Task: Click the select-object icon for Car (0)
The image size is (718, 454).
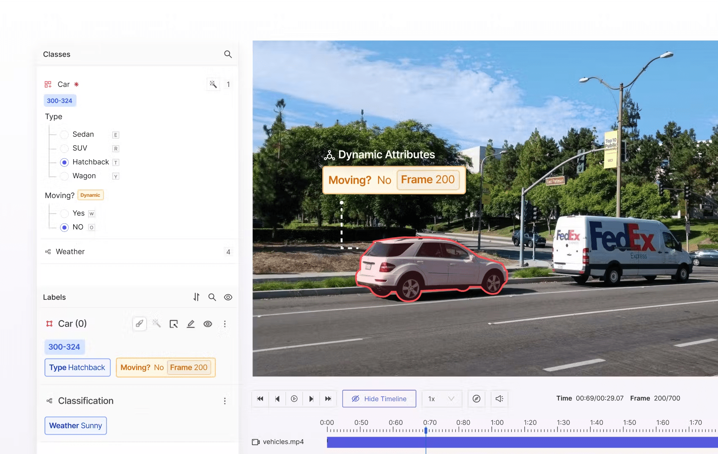Action: point(174,324)
